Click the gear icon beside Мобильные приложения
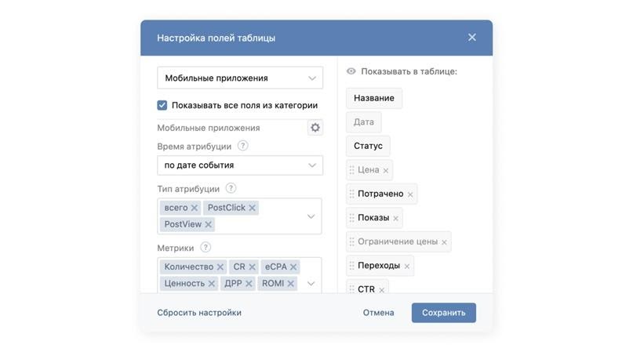This screenshot has width=633, height=352. 315,127
